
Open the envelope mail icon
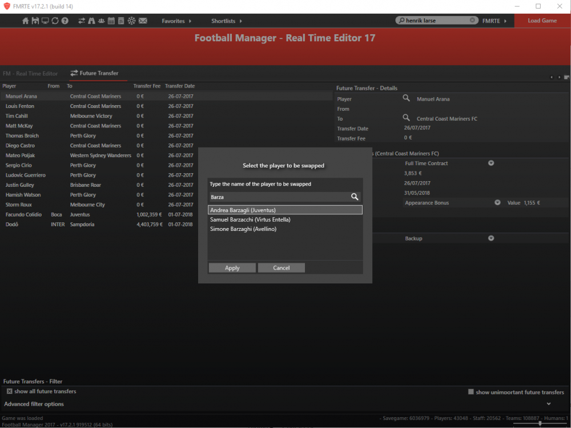coord(143,21)
